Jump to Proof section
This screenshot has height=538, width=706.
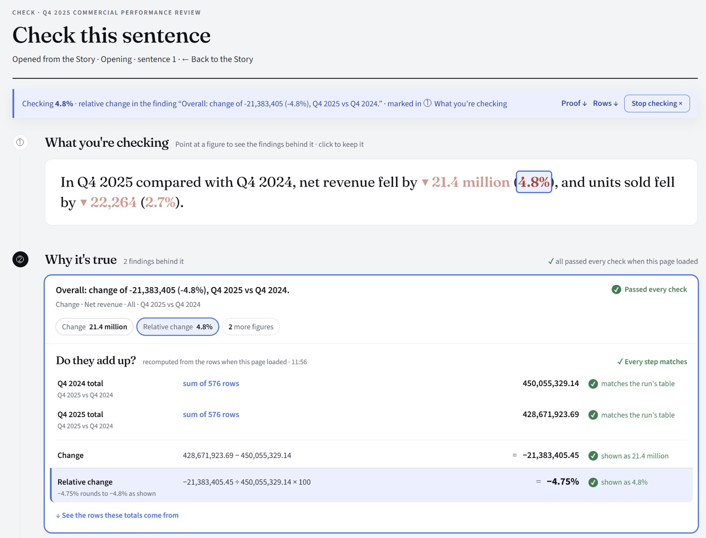(x=574, y=103)
